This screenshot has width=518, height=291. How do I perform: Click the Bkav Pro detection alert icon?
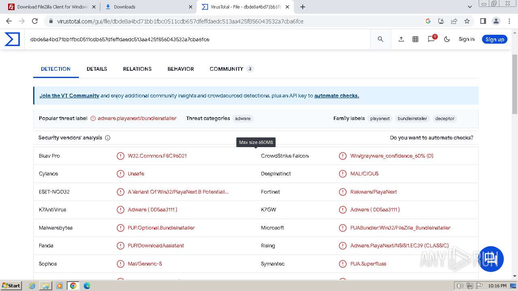(121, 156)
